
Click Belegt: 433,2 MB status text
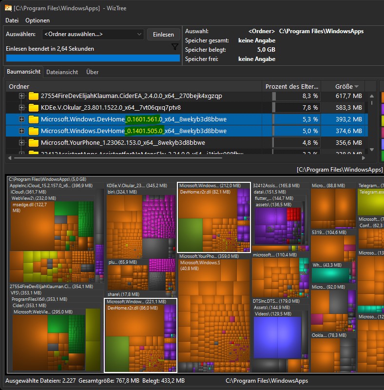point(163,381)
